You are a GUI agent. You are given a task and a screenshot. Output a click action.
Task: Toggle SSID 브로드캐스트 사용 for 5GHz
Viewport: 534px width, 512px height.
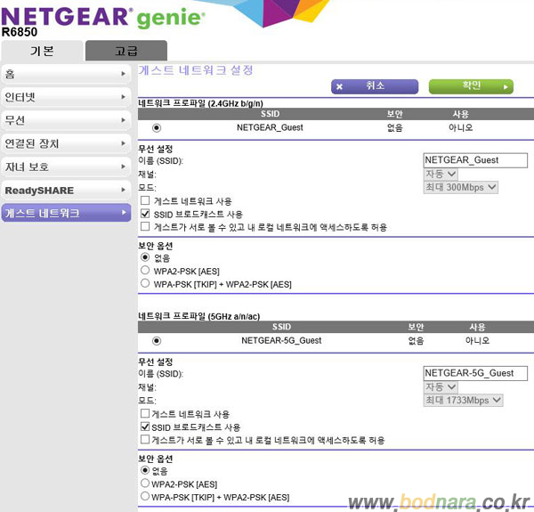[145, 427]
